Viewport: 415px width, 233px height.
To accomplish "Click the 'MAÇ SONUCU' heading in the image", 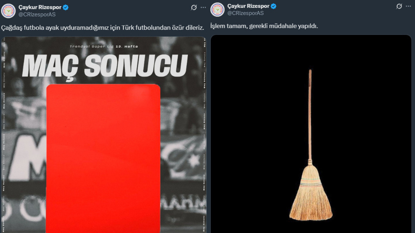I will coord(105,66).
